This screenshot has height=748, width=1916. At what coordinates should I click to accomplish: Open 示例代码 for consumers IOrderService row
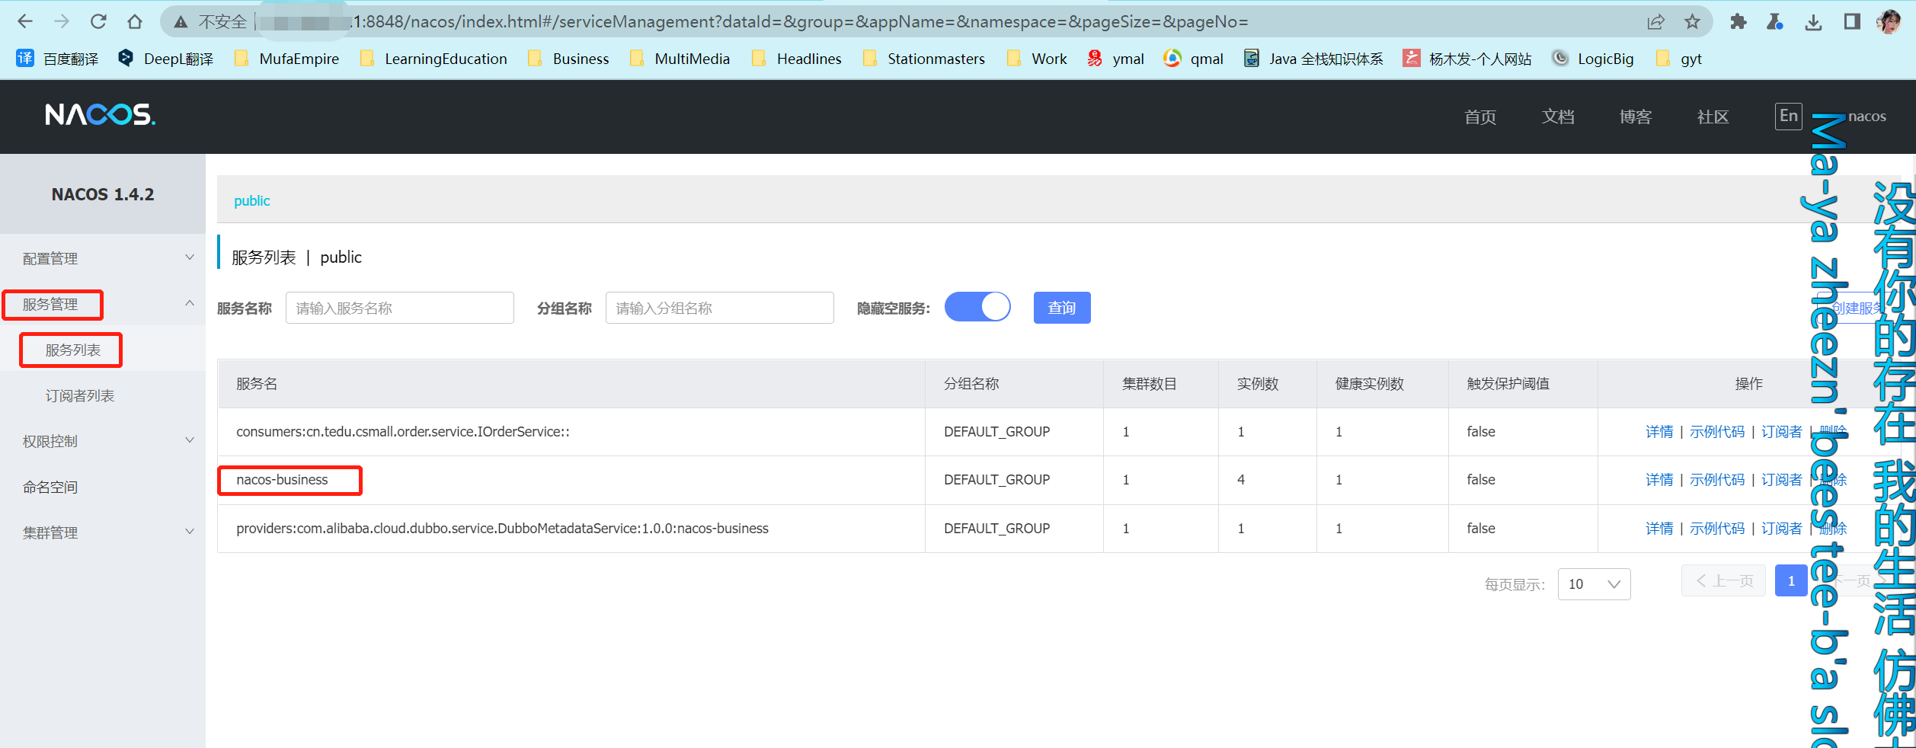(x=1717, y=431)
